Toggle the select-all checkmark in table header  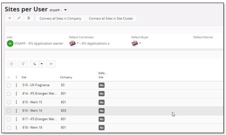point(9,77)
